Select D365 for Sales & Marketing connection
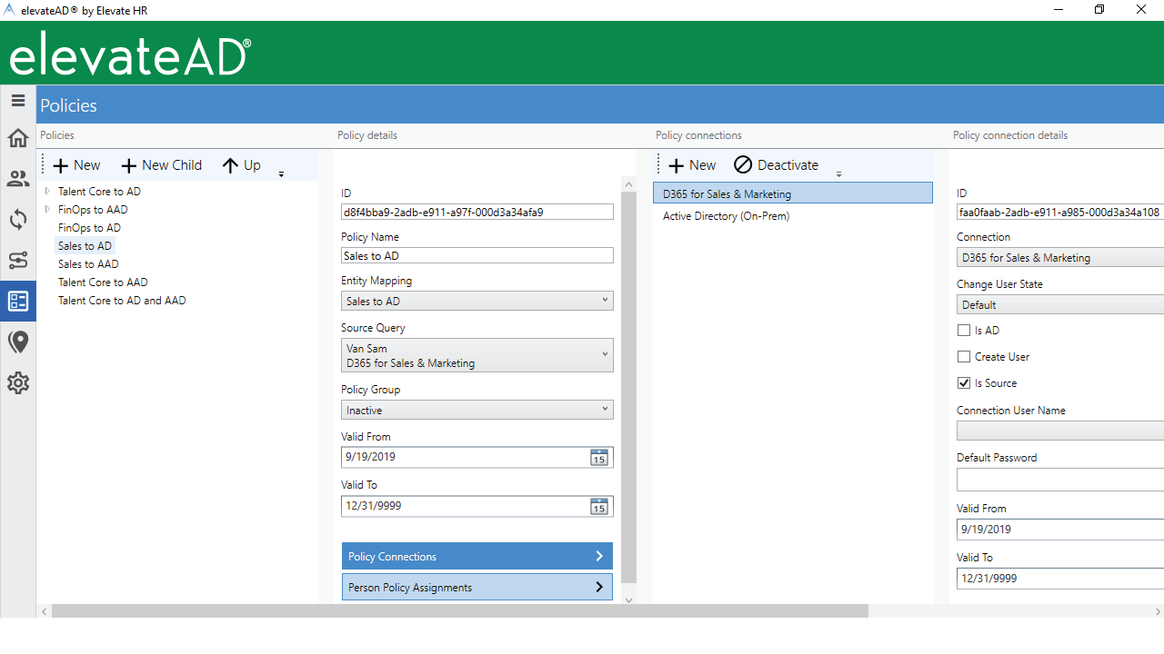1164x654 pixels. tap(793, 193)
